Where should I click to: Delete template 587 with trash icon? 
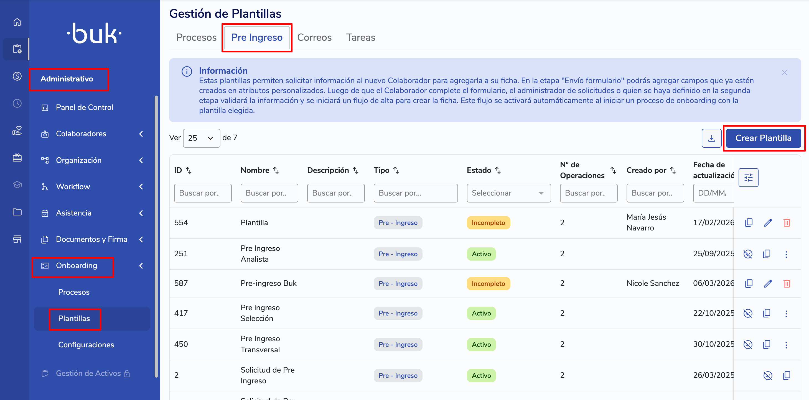(x=786, y=284)
